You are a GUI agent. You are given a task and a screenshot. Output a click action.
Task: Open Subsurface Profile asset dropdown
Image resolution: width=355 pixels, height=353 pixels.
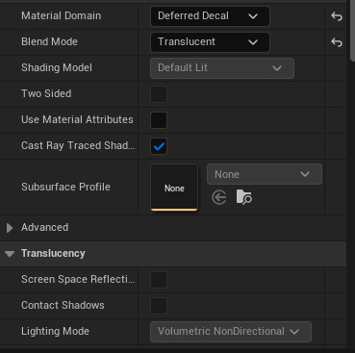tap(265, 174)
